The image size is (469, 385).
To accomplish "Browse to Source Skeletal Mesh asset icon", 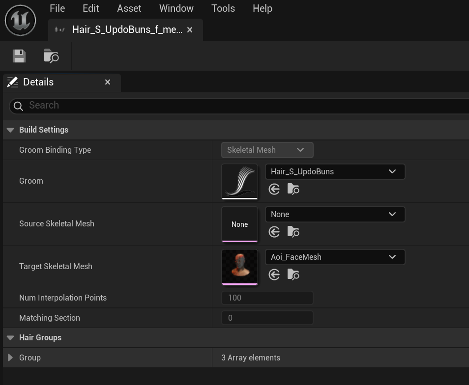I will (x=293, y=232).
